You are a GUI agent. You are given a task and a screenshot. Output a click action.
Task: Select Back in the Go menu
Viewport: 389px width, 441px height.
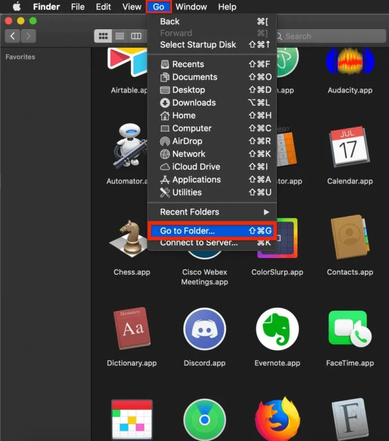pos(212,21)
